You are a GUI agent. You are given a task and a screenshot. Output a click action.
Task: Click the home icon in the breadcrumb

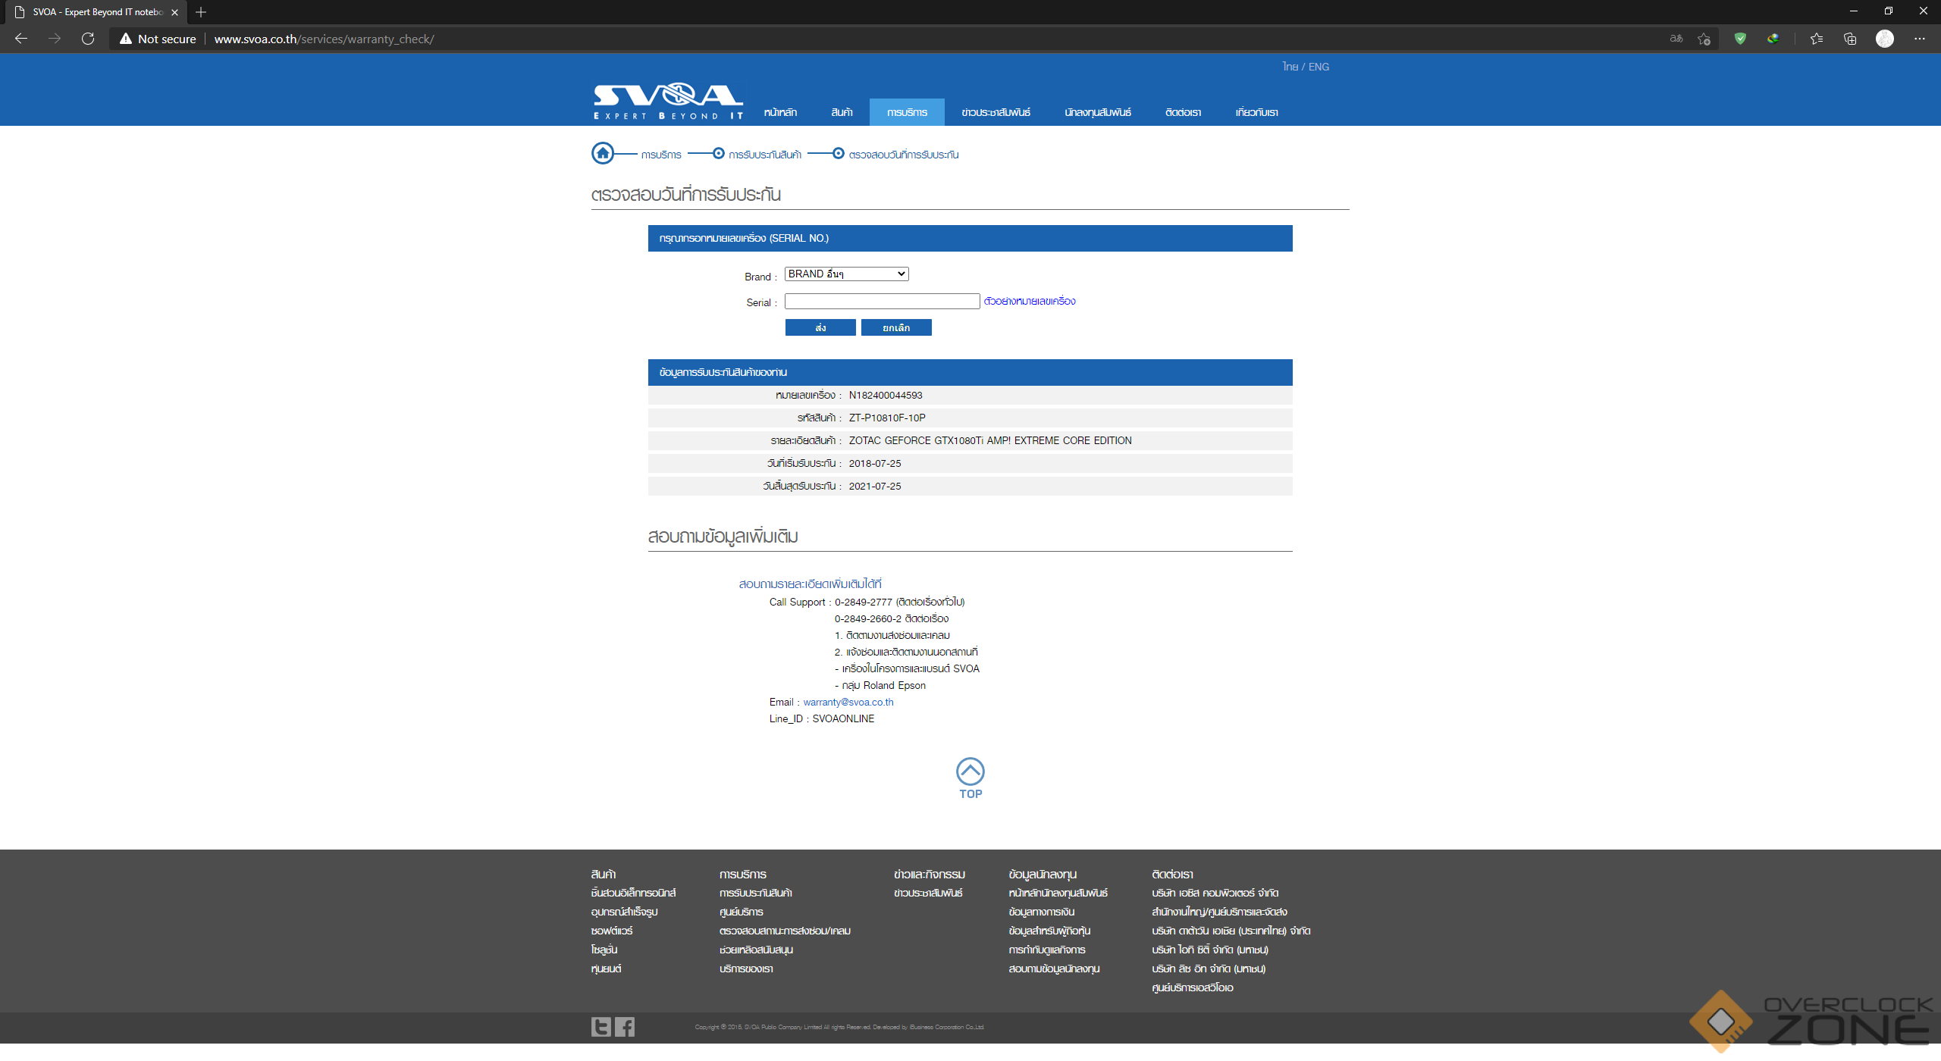[x=603, y=154]
